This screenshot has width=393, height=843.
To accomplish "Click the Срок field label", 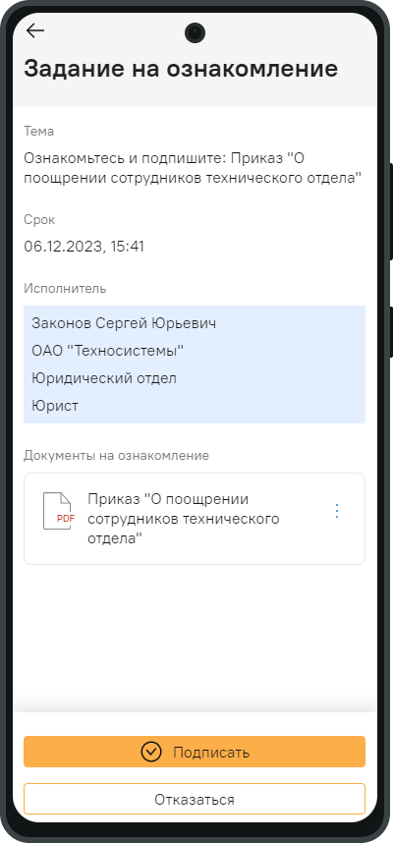I will point(39,220).
